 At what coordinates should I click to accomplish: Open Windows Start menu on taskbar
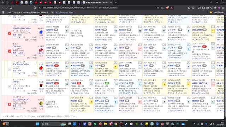tap(38, 124)
